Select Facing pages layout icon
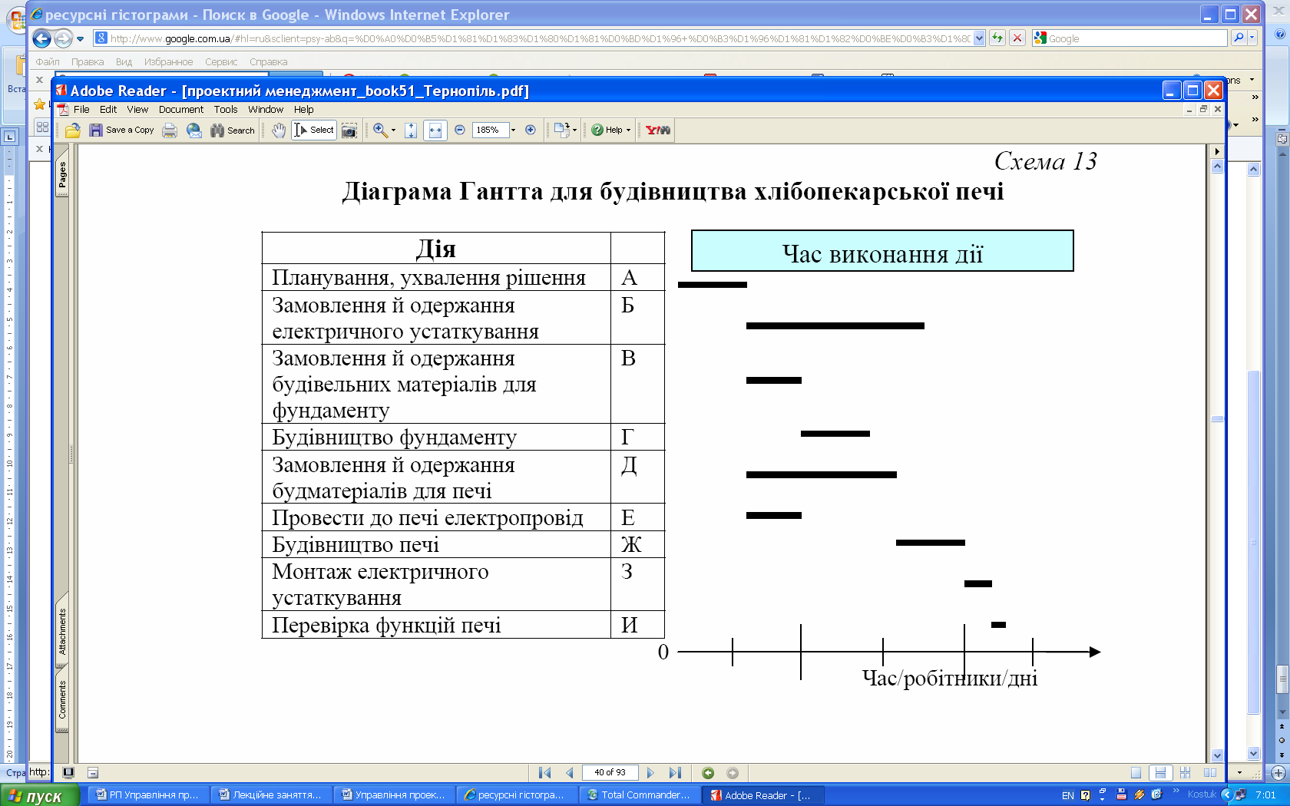The width and height of the screenshot is (1290, 806). coord(1210,773)
